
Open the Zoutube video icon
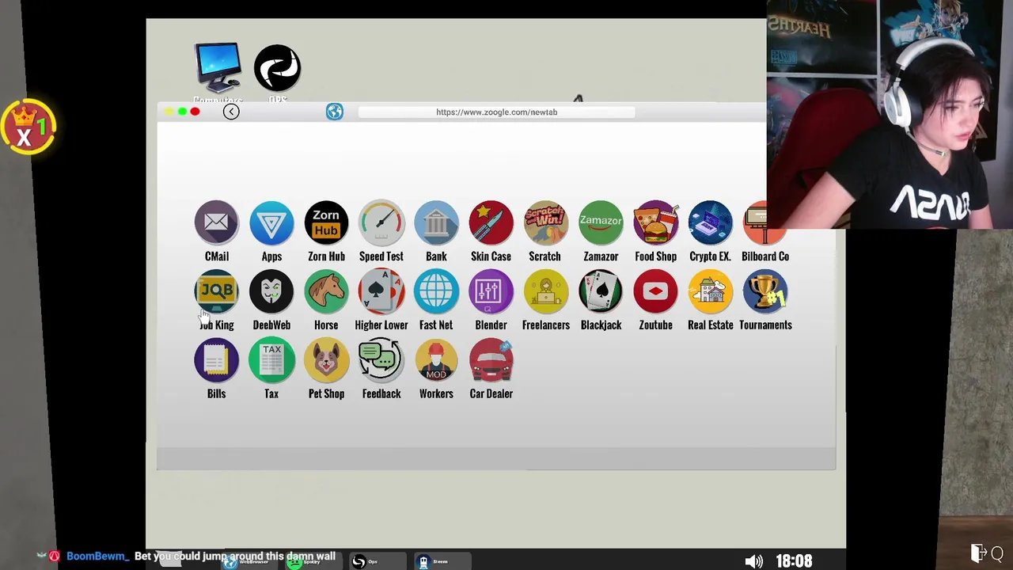[655, 291]
